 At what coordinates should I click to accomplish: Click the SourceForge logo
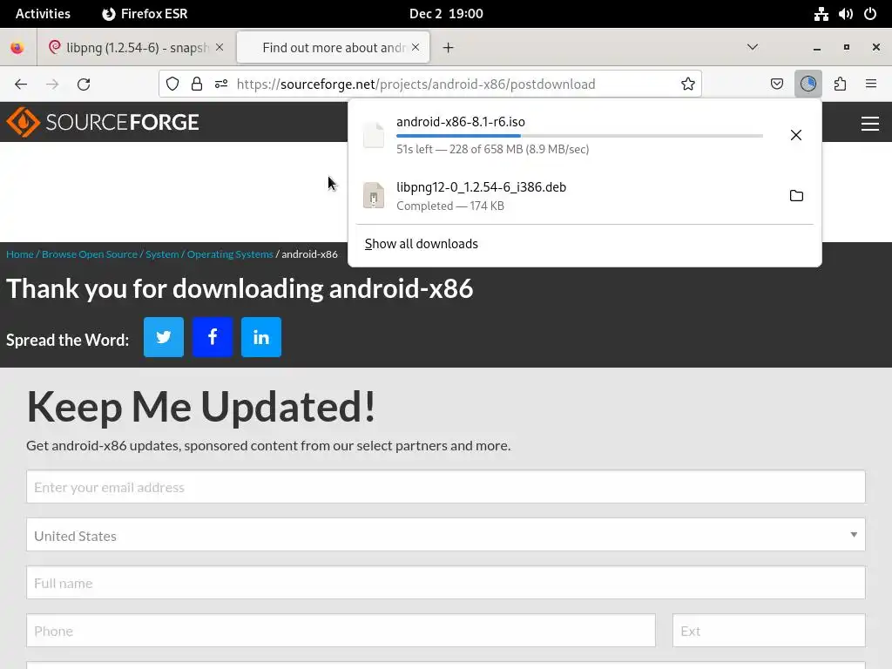tap(103, 122)
